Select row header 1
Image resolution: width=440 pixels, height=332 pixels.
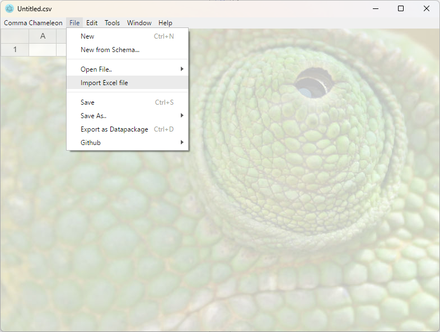tap(15, 49)
